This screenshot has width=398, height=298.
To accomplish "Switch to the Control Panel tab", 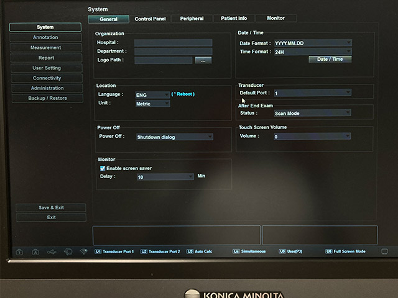I will (x=150, y=19).
